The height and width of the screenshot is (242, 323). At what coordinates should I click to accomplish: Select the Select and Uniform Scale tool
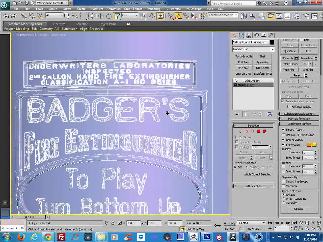click(117, 16)
